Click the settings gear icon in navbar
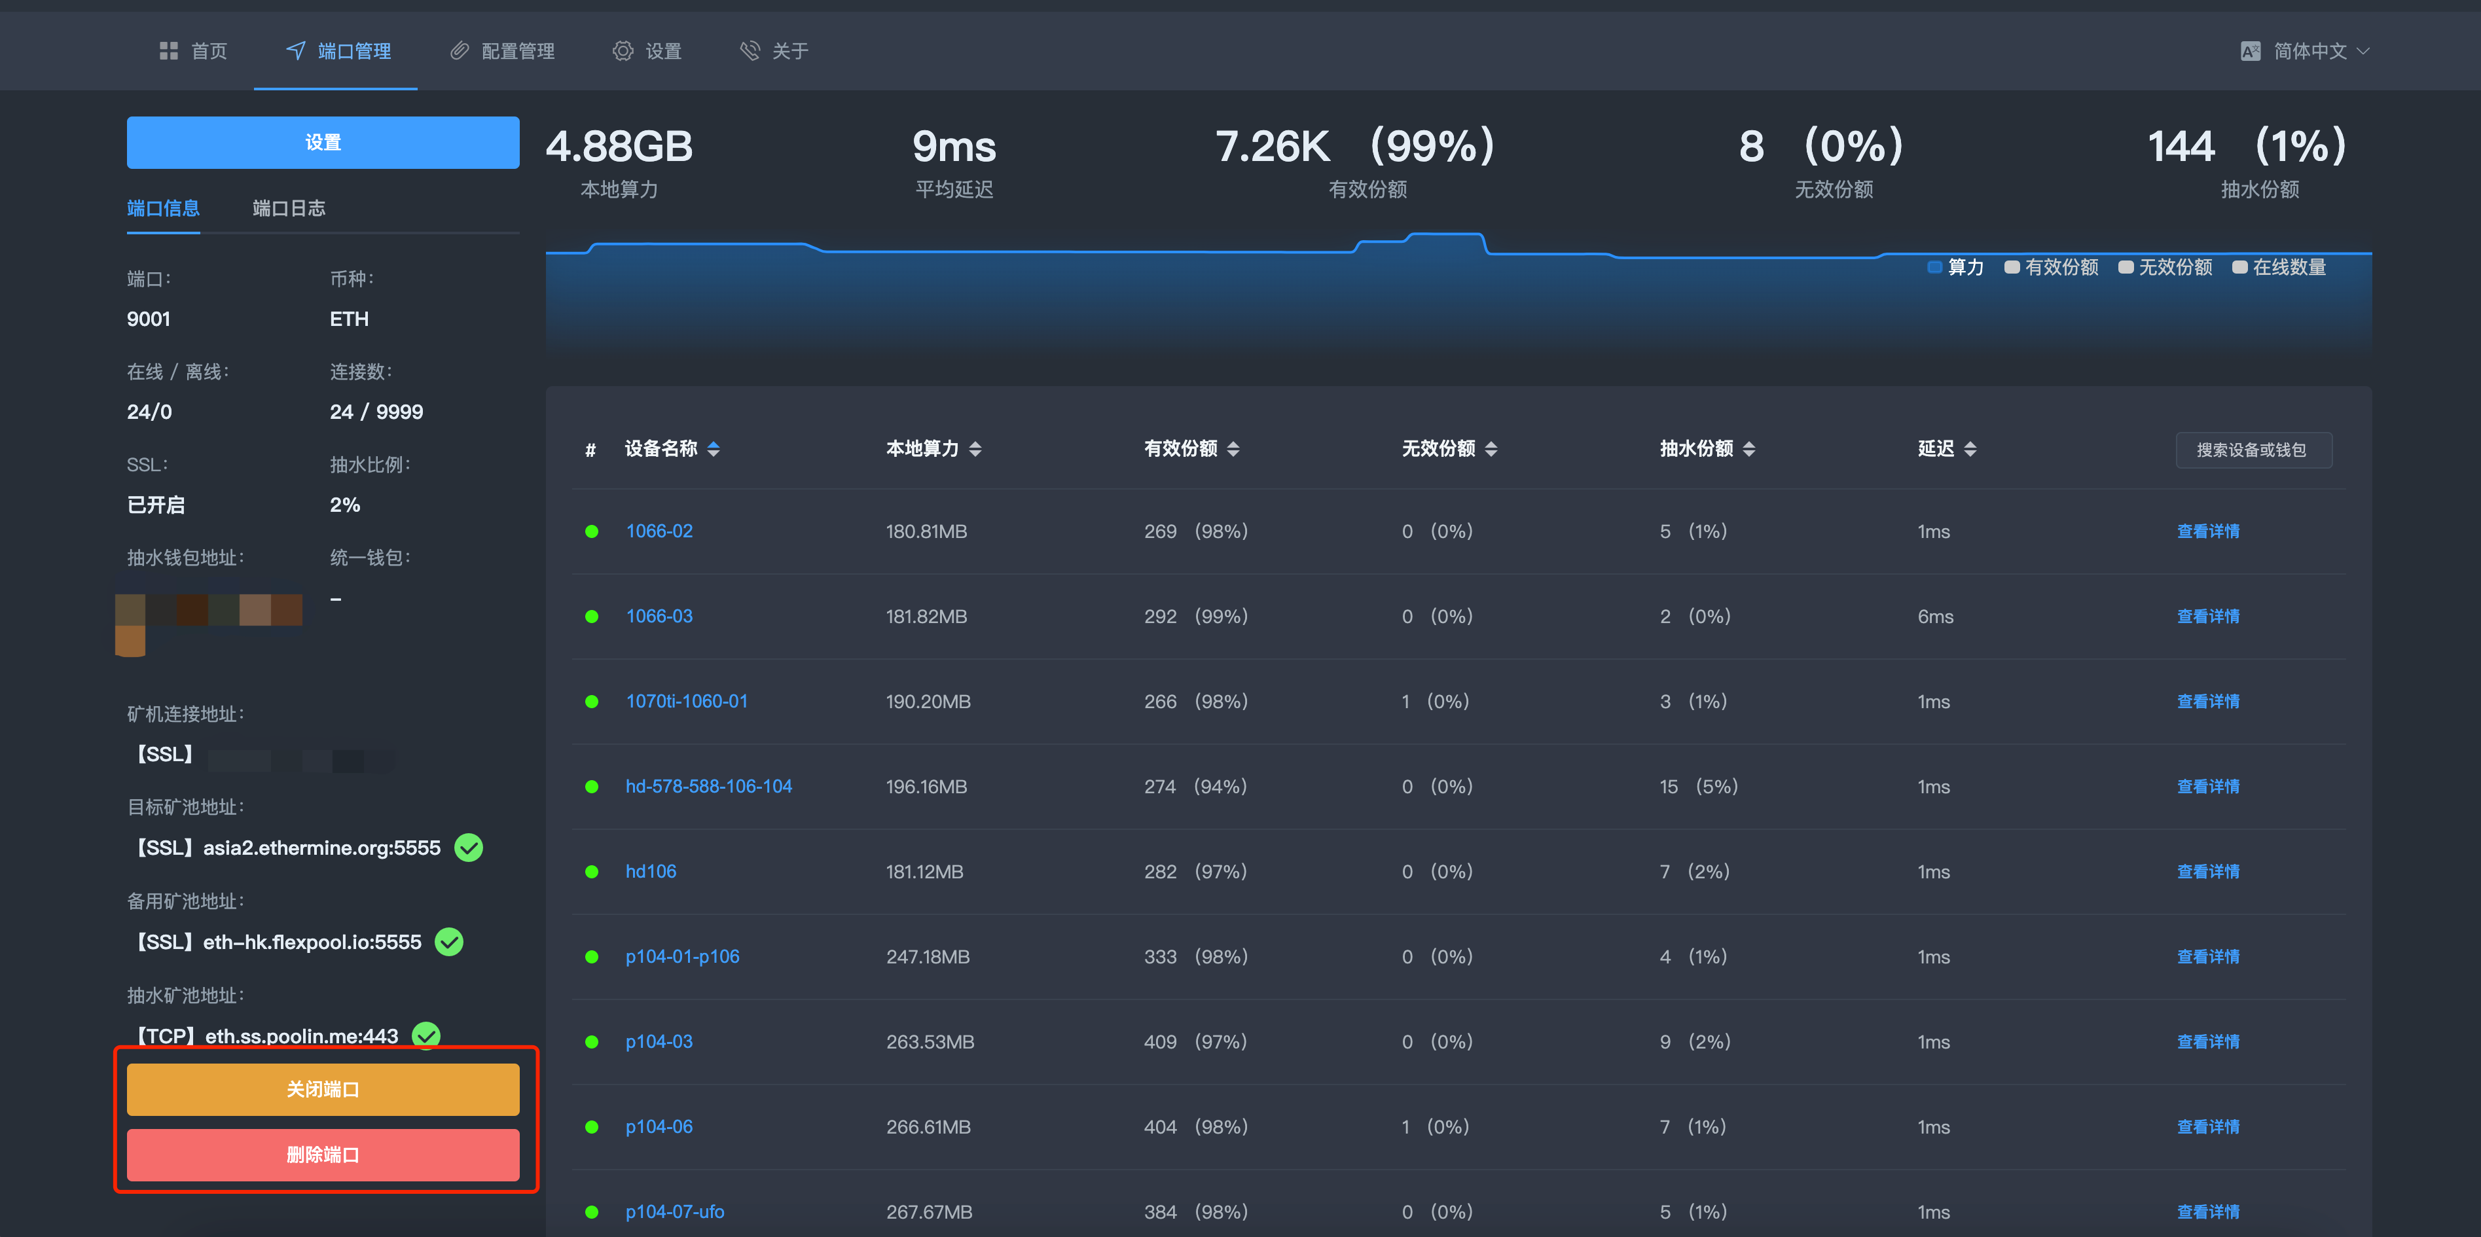The image size is (2481, 1237). point(623,51)
